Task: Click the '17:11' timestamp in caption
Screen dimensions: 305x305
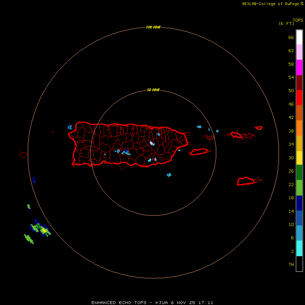Action: coord(206,303)
